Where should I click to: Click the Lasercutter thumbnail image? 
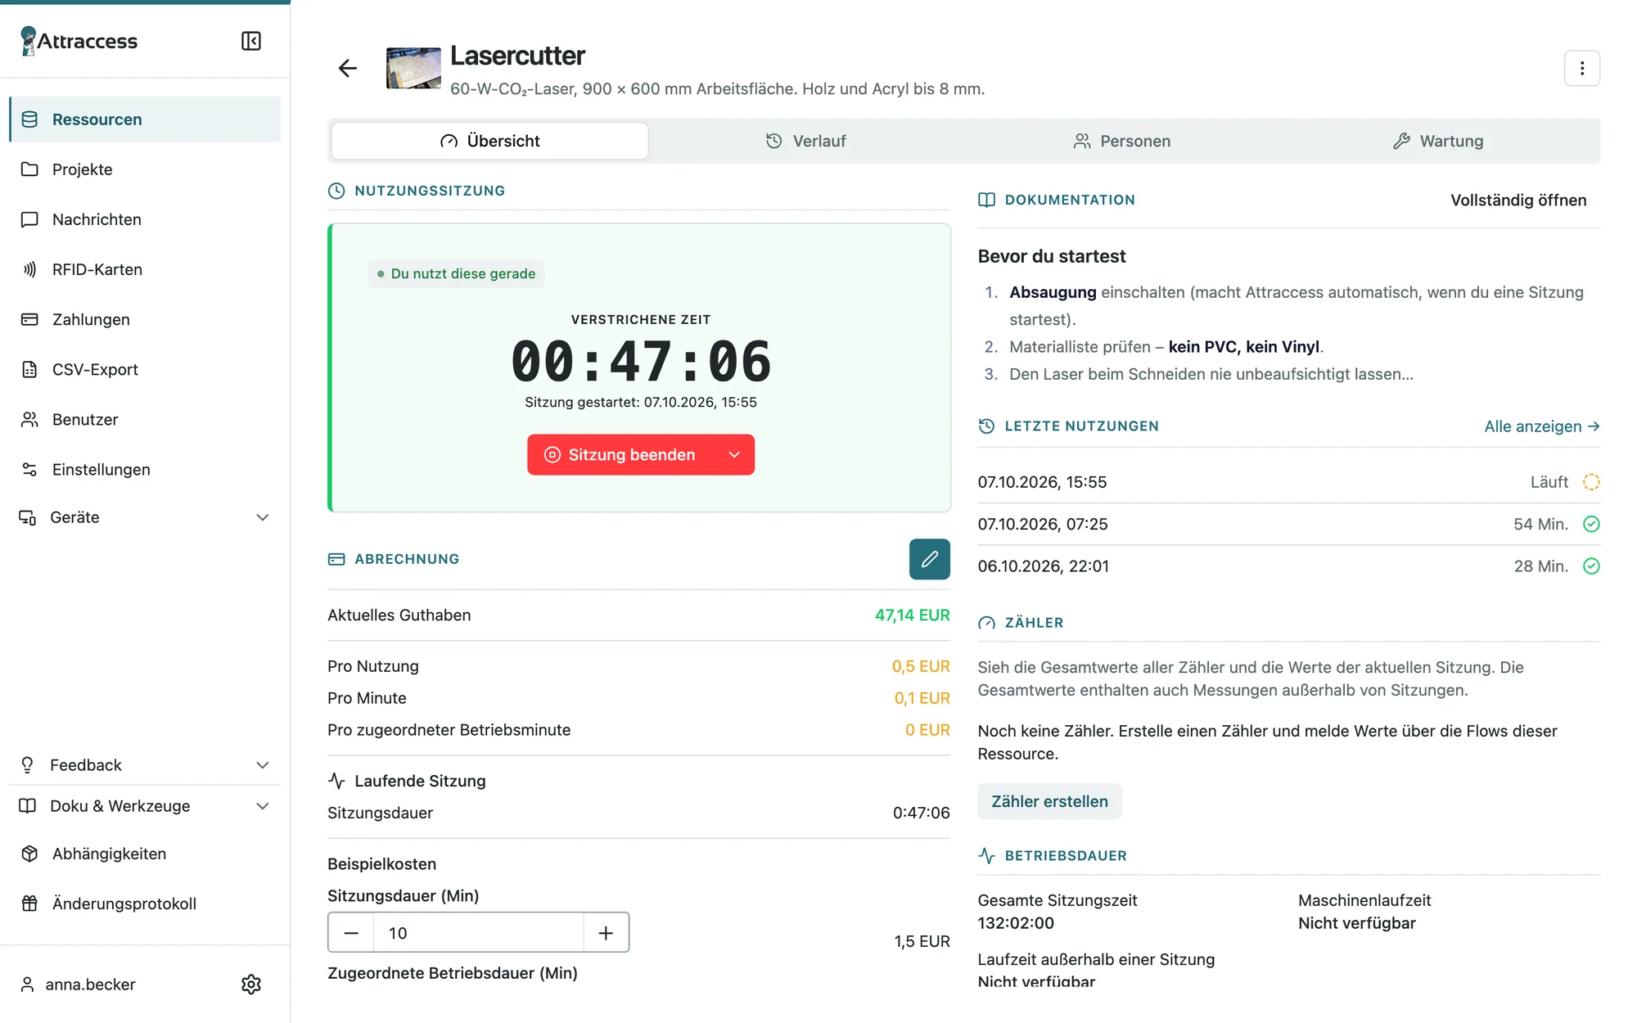[413, 68]
